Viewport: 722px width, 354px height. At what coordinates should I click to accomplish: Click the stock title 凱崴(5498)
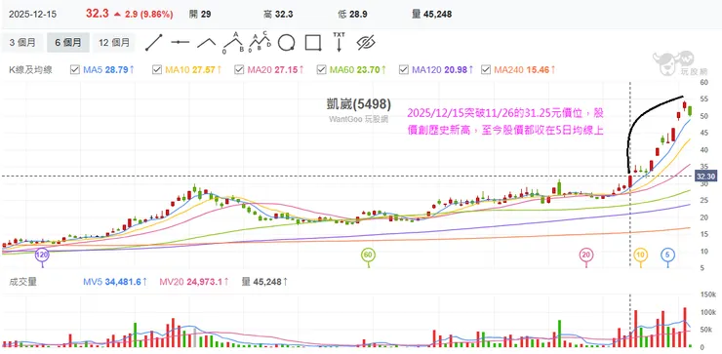pyautogui.click(x=359, y=104)
